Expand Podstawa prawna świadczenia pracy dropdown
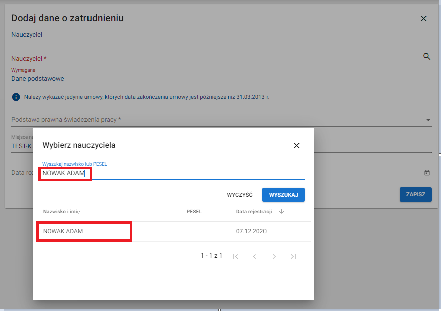 click(428, 120)
